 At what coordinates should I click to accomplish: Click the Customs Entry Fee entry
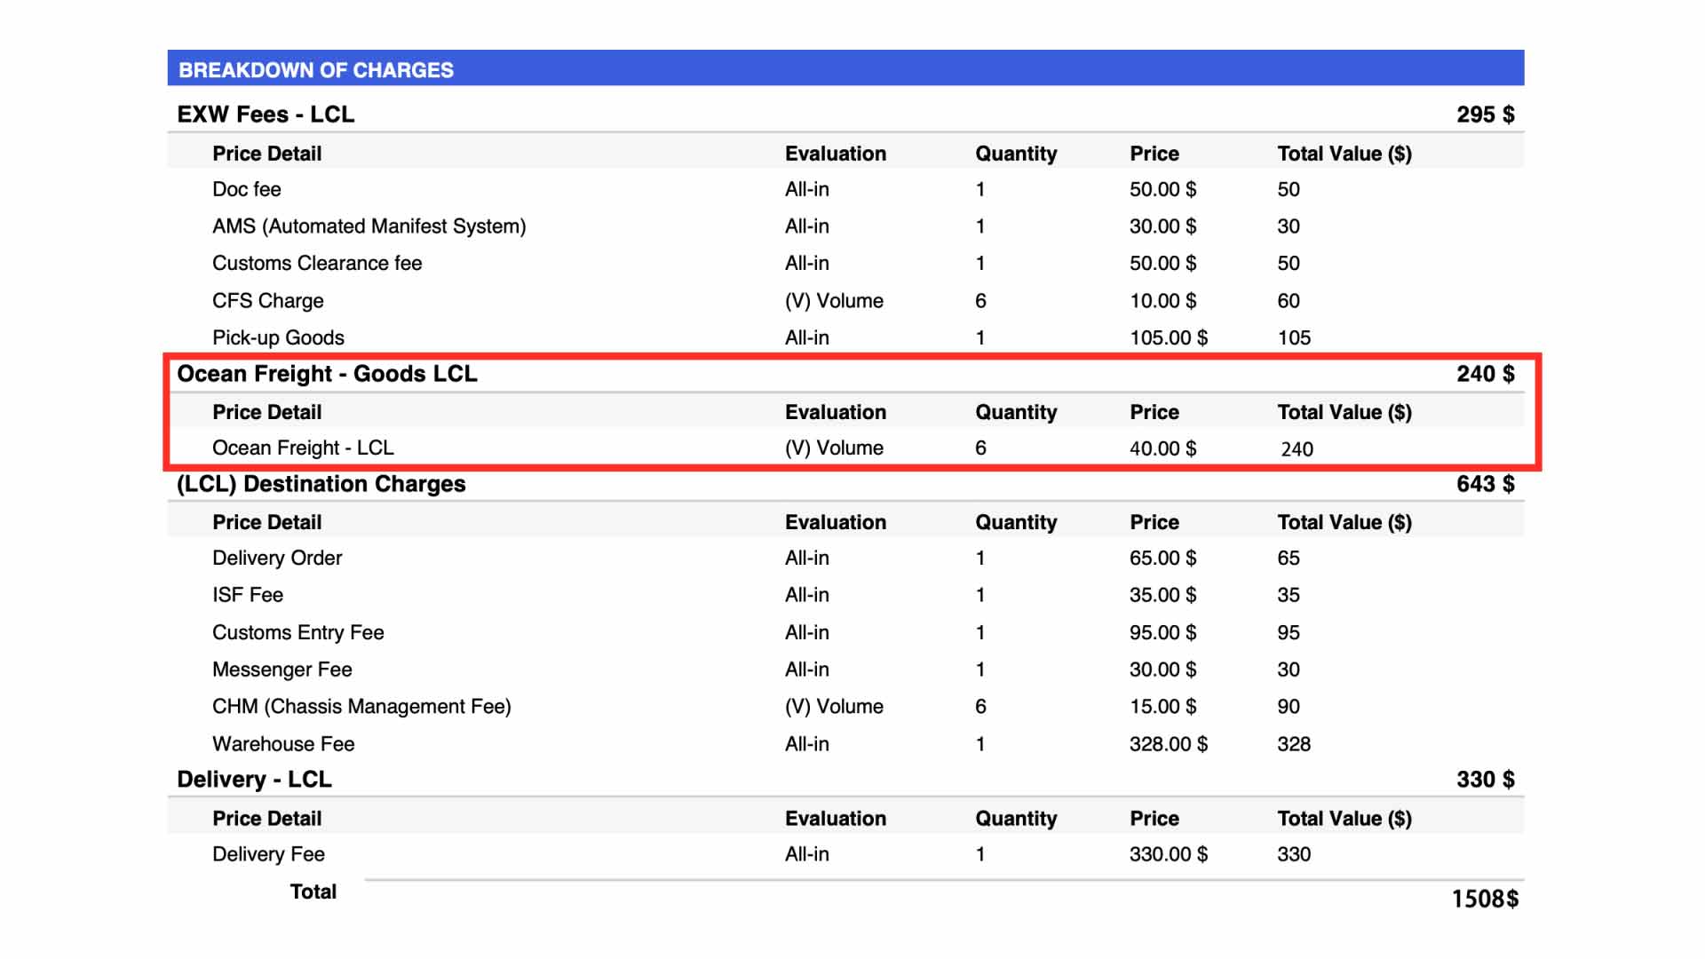pyautogui.click(x=297, y=633)
